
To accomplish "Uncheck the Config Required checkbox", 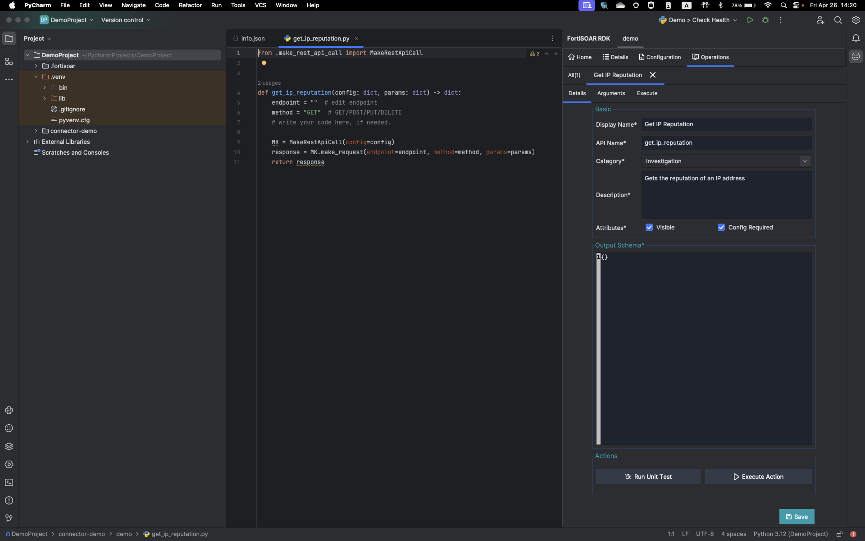I will coord(721,227).
